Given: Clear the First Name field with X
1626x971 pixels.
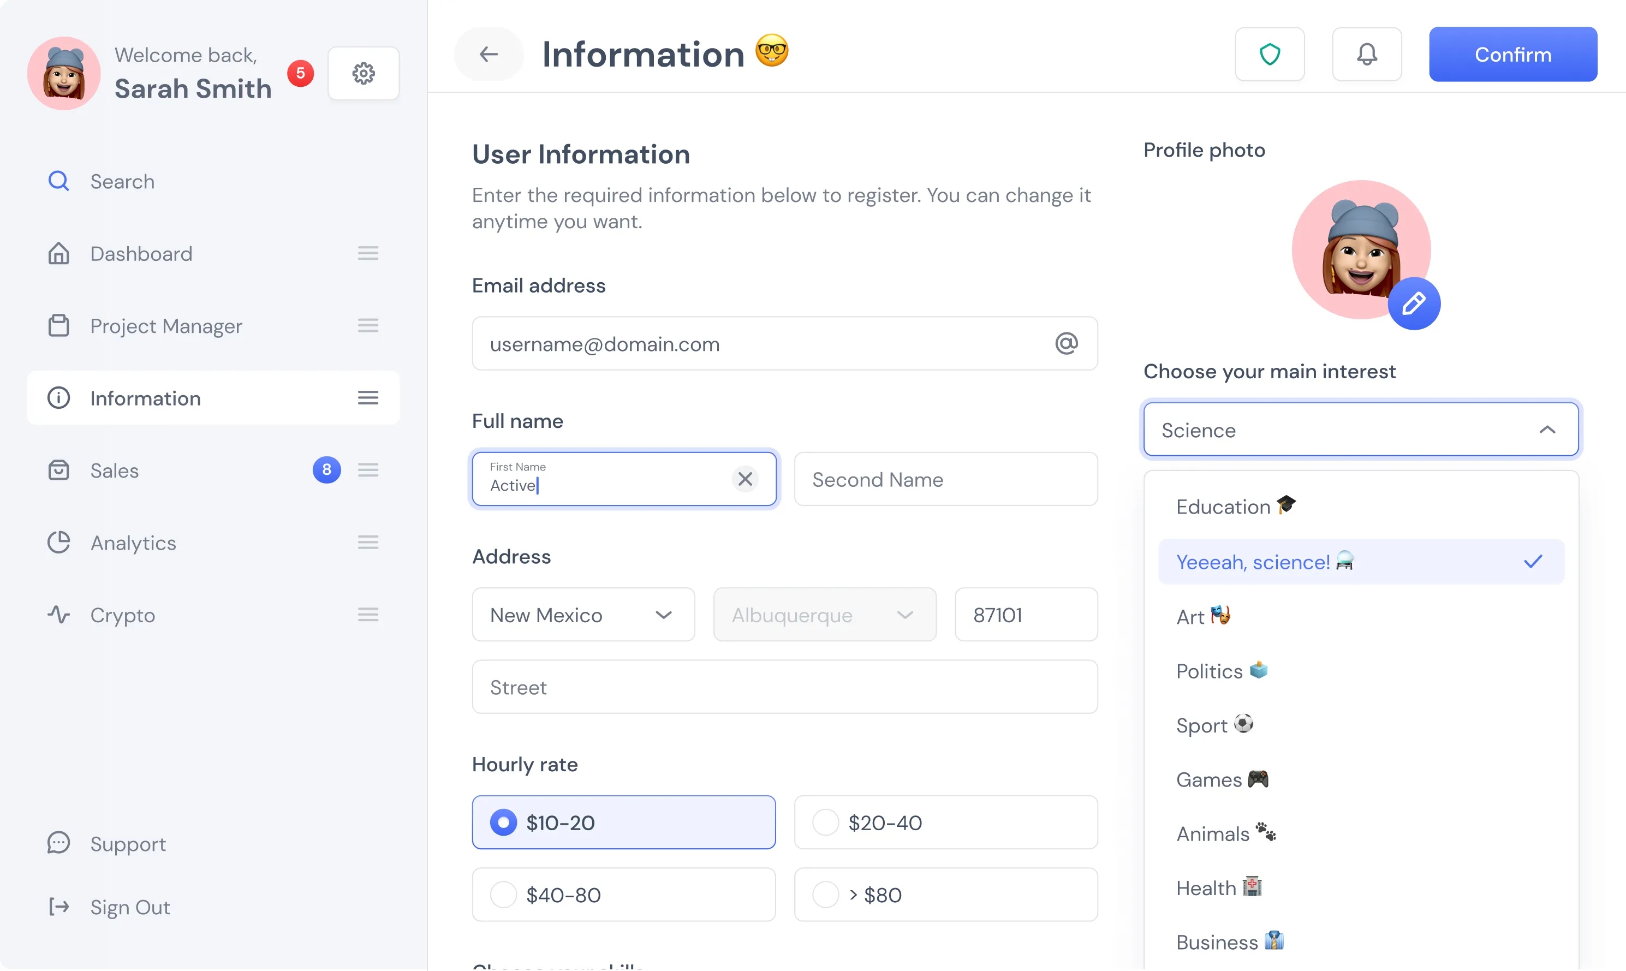Looking at the screenshot, I should click(x=744, y=479).
